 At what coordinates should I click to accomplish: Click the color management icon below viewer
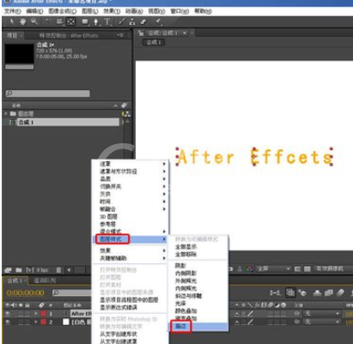tap(250, 269)
